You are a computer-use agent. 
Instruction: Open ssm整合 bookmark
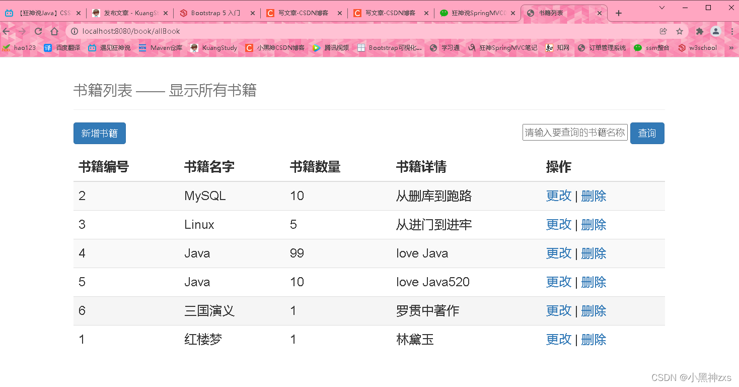click(652, 48)
